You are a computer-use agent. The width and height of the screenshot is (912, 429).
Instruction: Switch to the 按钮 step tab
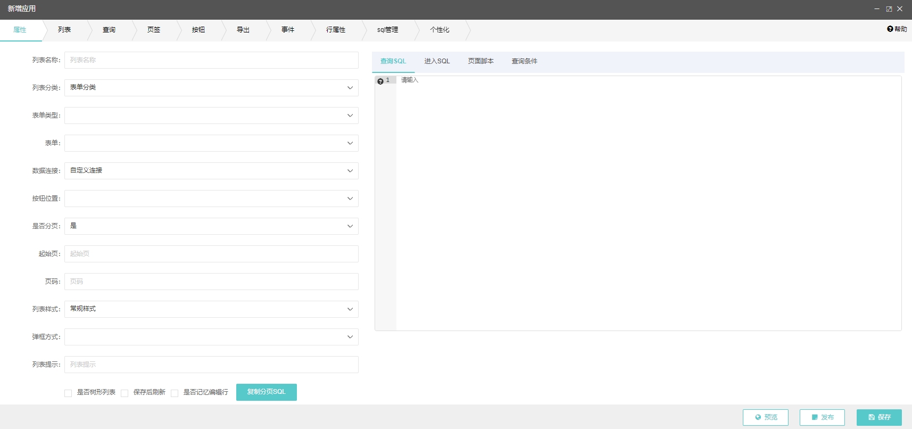click(198, 30)
